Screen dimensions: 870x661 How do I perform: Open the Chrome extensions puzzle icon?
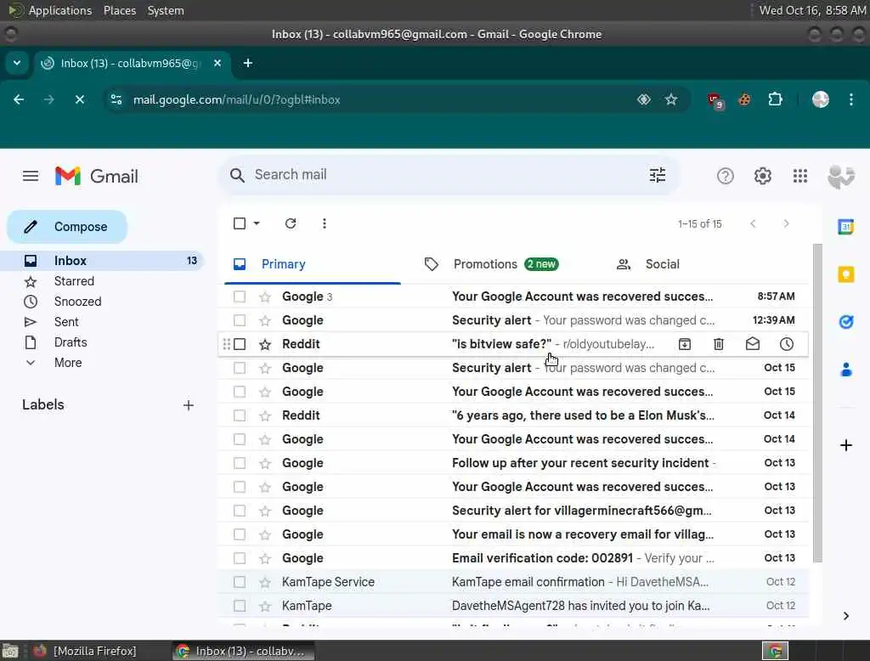click(x=775, y=100)
